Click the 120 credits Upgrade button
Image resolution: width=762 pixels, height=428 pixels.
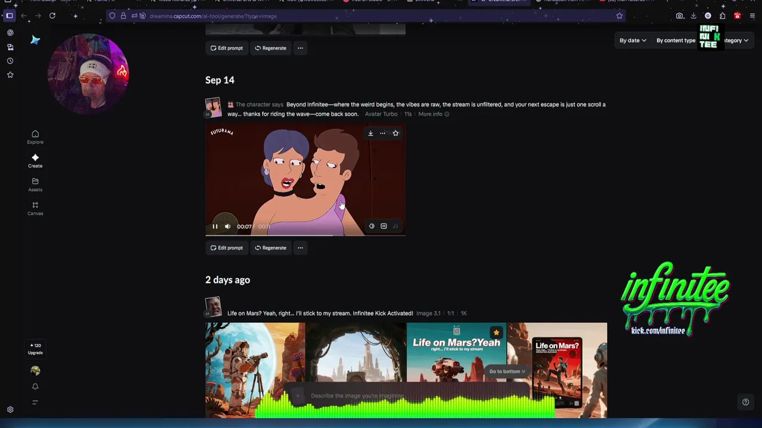[35, 349]
